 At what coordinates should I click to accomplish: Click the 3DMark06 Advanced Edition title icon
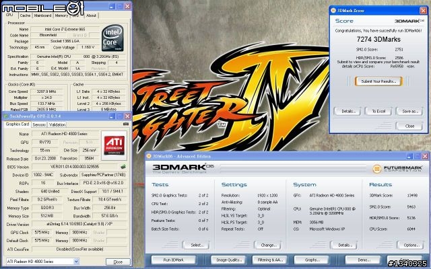149,156
